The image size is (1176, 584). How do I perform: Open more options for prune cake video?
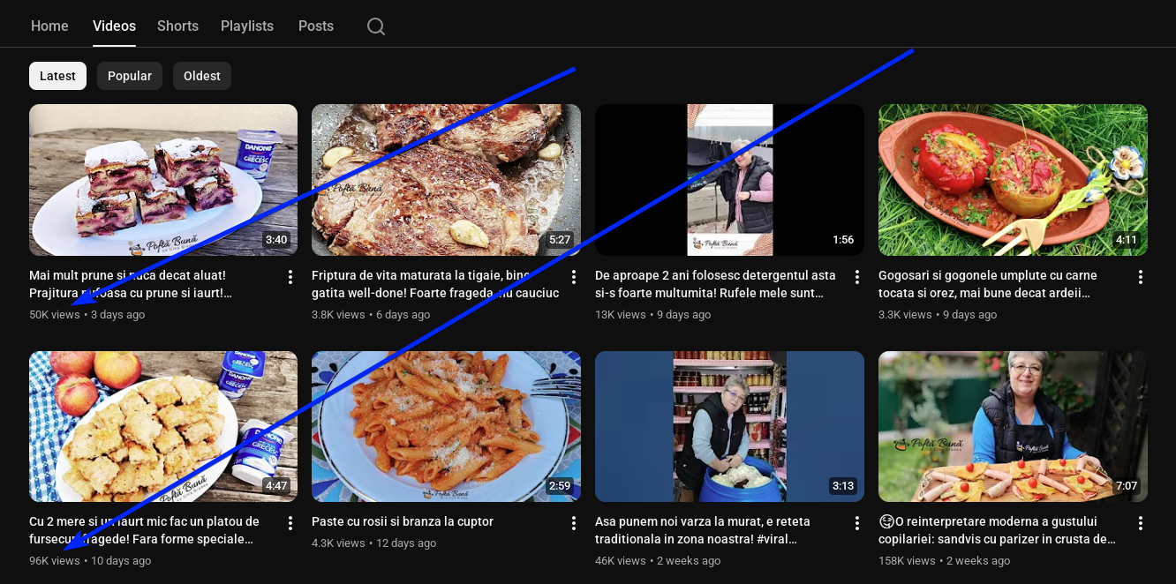pos(290,277)
